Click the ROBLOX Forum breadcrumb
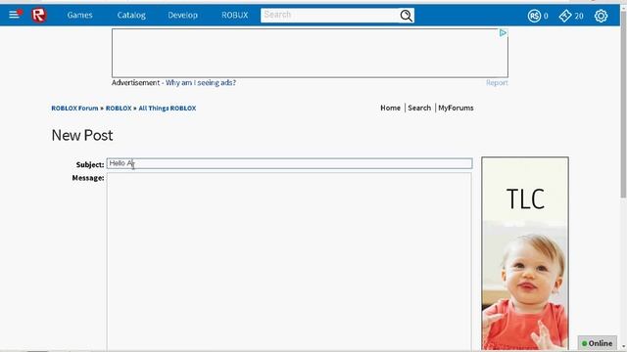The height and width of the screenshot is (352, 627). tap(74, 109)
